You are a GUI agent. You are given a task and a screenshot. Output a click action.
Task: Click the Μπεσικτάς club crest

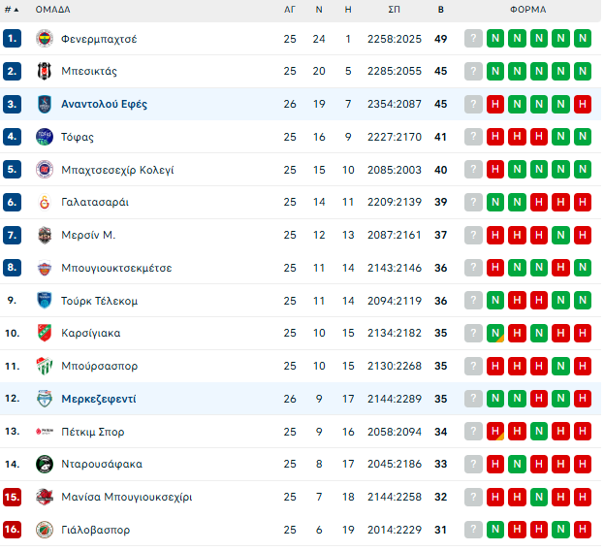[x=45, y=72]
